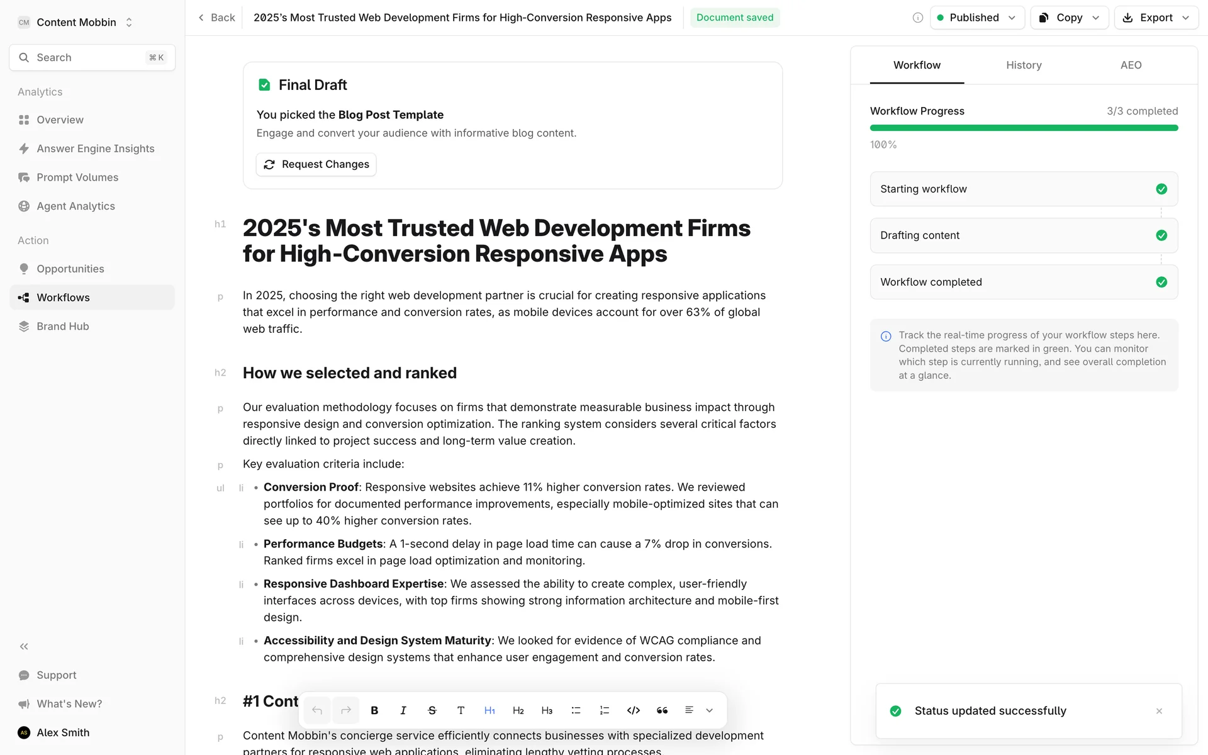This screenshot has width=1208, height=755.
Task: Open the Published status dropdown
Action: coord(977,18)
